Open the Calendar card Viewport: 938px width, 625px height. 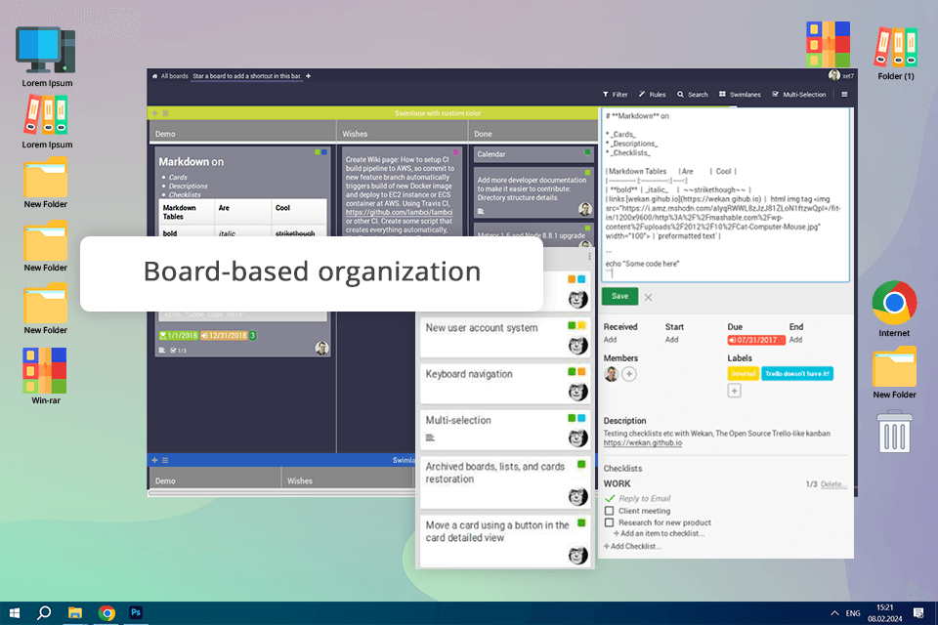(x=533, y=154)
